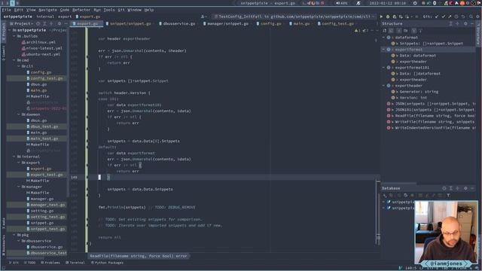This screenshot has width=482, height=271.
Task: Switch to the manager/snippet.go editor tab
Action: 226,23
